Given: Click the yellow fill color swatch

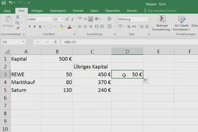Looking at the screenshot, I should 61,27.
